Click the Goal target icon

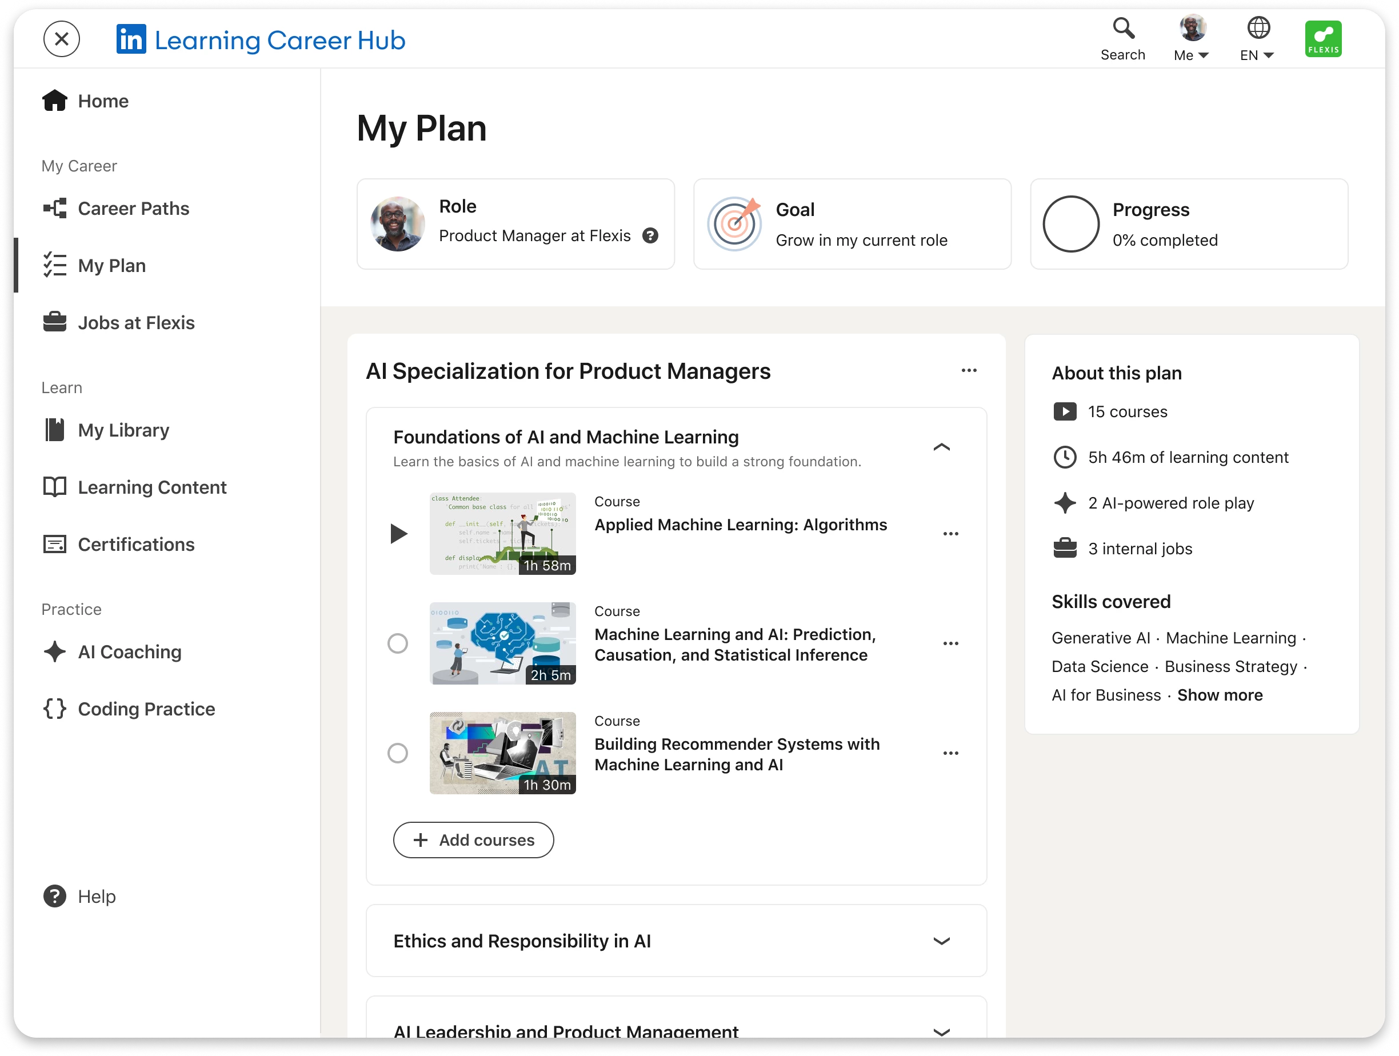734,224
